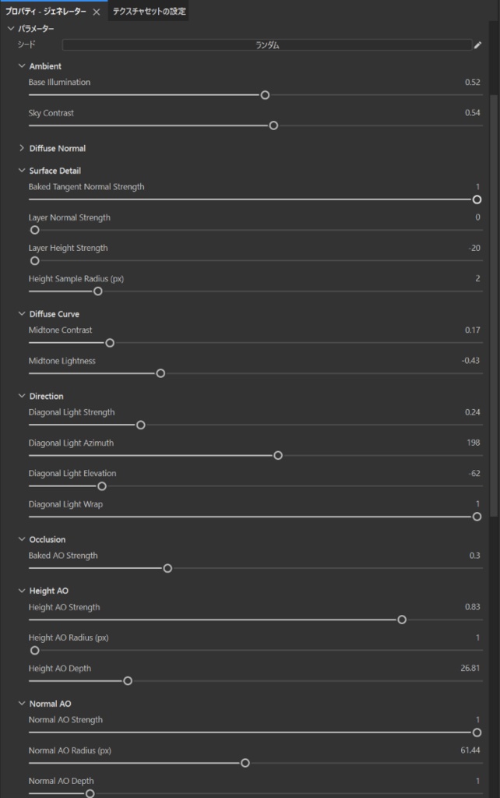
Task: Collapse the Occlusion group
Action: (21, 539)
